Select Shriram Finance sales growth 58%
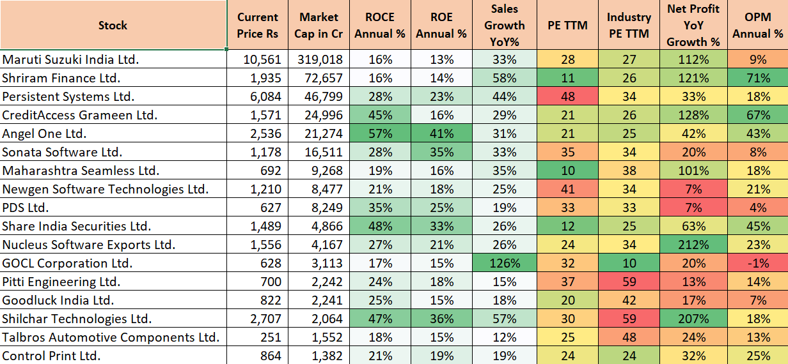Screen dimensions: 788x364 pyautogui.click(x=505, y=79)
